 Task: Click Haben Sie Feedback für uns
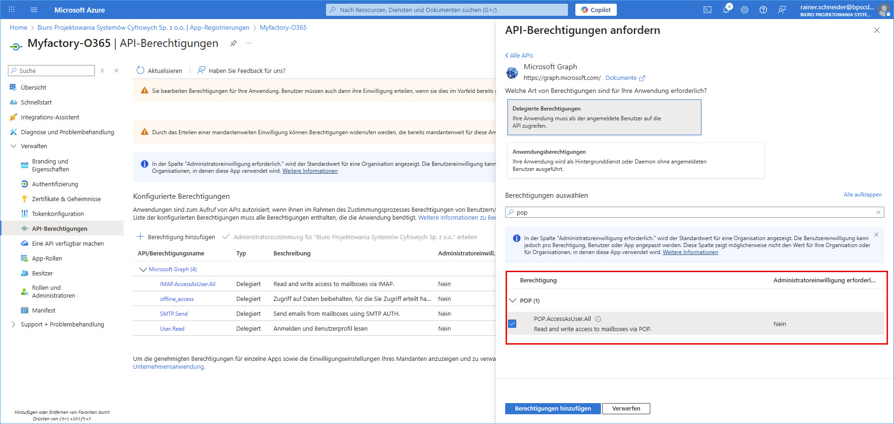[241, 71]
